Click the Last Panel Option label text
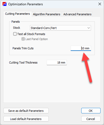Image resolution: width=104 pixels, height=125 pixels. coord(37,39)
